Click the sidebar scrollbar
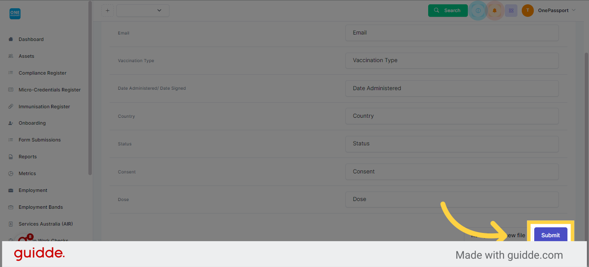 point(90,88)
